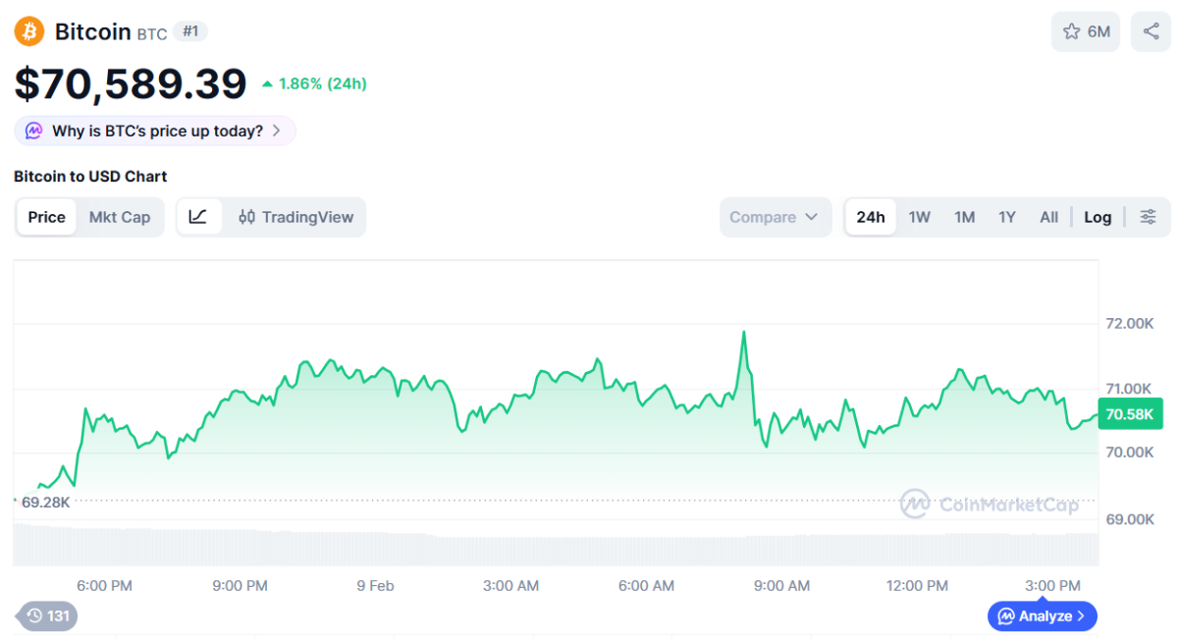Click the orange Bitcoin logo icon
The height and width of the screenshot is (639, 1178).
tap(29, 31)
